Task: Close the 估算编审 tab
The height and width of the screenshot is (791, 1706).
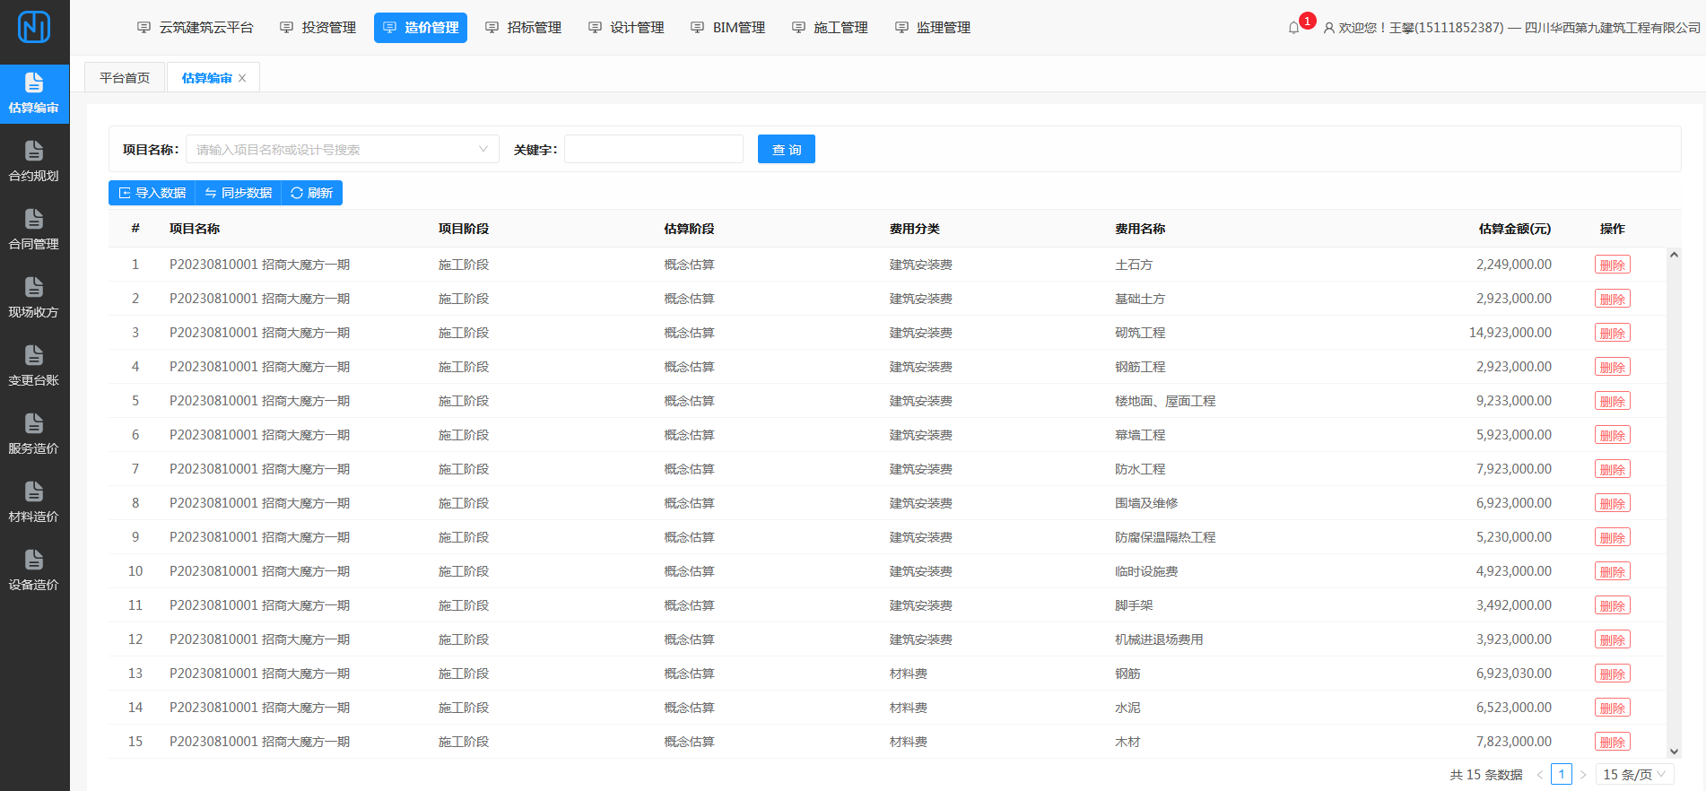Action: click(242, 78)
